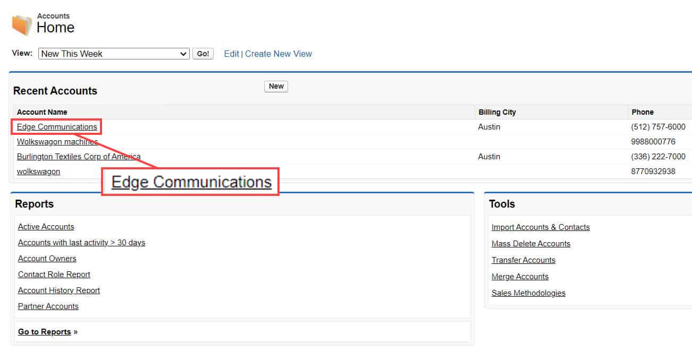Click the Reports section heading
The width and height of the screenshot is (692, 360).
coord(35,204)
